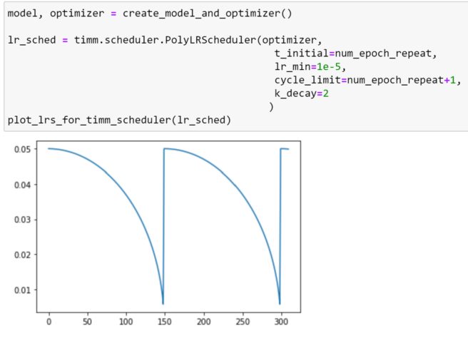This screenshot has height=343, width=468.
Task: Click the y-axis label 0.03
Action: point(22,220)
